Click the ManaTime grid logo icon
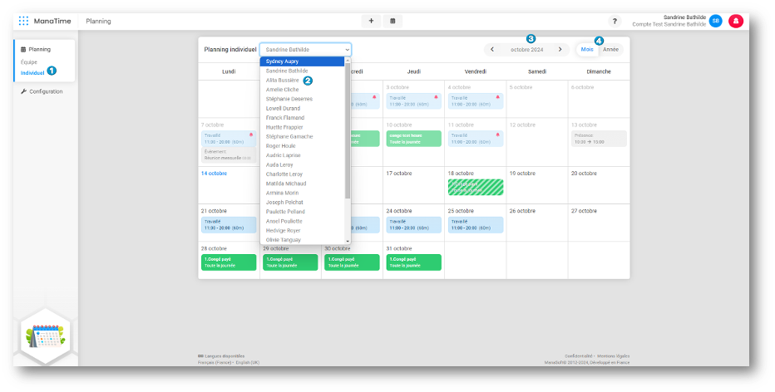 pyautogui.click(x=23, y=21)
